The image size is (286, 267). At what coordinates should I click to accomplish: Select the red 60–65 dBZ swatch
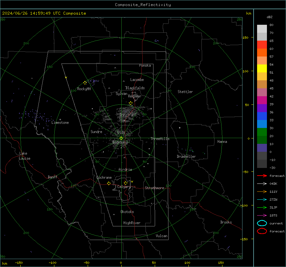(262, 45)
